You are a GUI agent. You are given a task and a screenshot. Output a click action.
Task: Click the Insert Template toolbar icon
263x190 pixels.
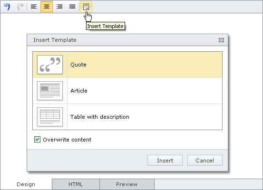86,7
